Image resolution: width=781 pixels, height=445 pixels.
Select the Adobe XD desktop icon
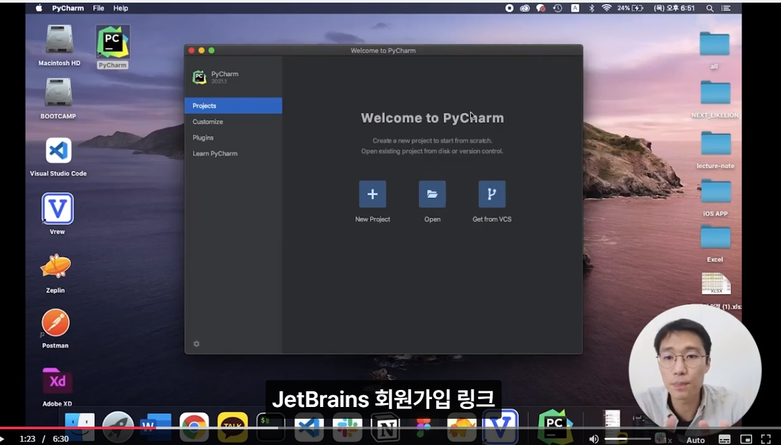57,381
